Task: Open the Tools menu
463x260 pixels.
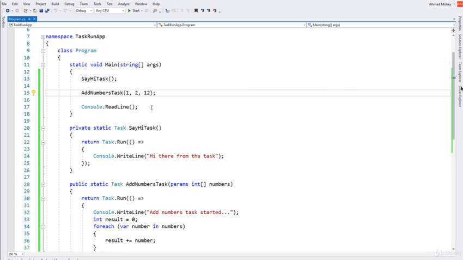Action: [97, 4]
